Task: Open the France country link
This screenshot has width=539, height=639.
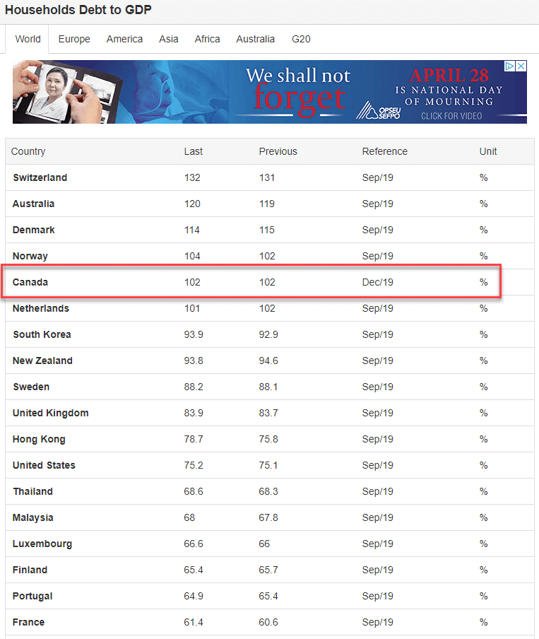Action: point(28,622)
